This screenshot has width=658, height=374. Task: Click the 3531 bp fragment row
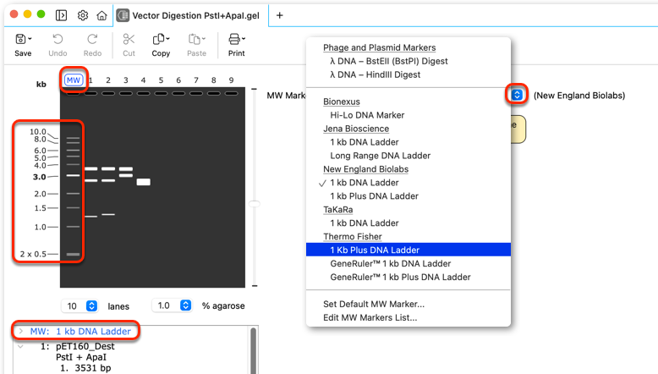tap(85, 368)
